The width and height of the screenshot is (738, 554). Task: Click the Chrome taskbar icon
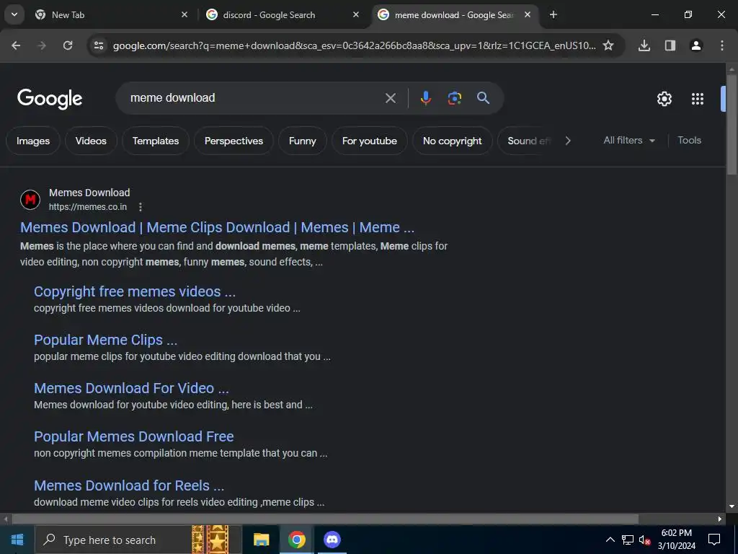pos(296,540)
